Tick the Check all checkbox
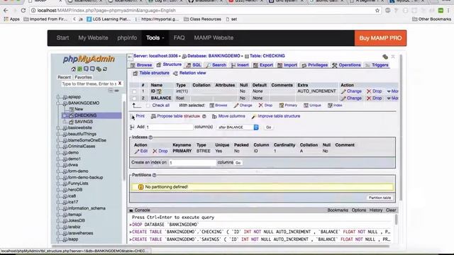Viewport: 454px width, 255px height. click(x=148, y=106)
